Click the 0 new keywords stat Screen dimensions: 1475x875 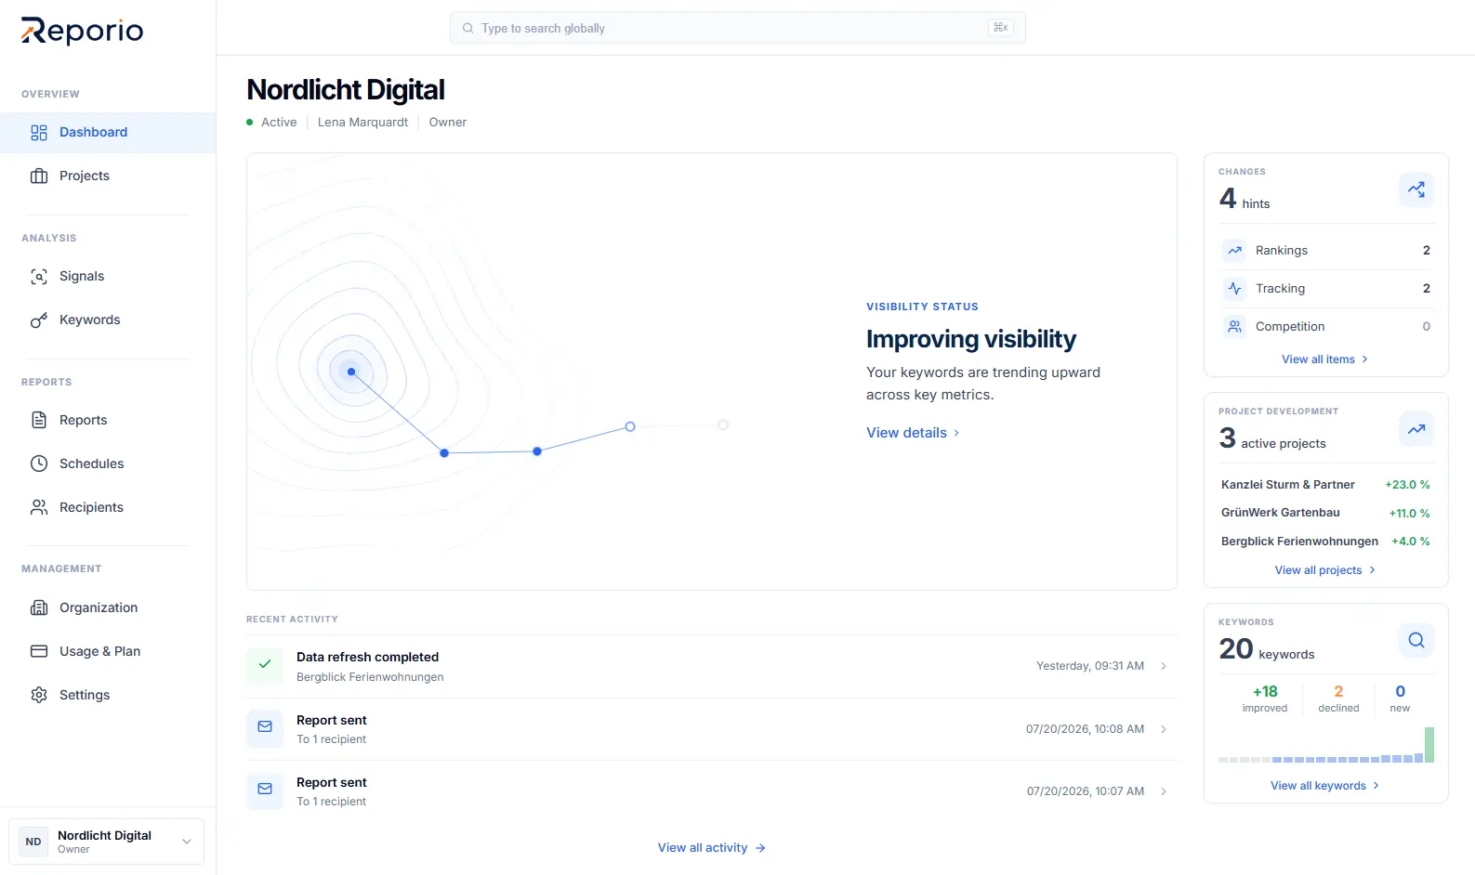point(1400,699)
